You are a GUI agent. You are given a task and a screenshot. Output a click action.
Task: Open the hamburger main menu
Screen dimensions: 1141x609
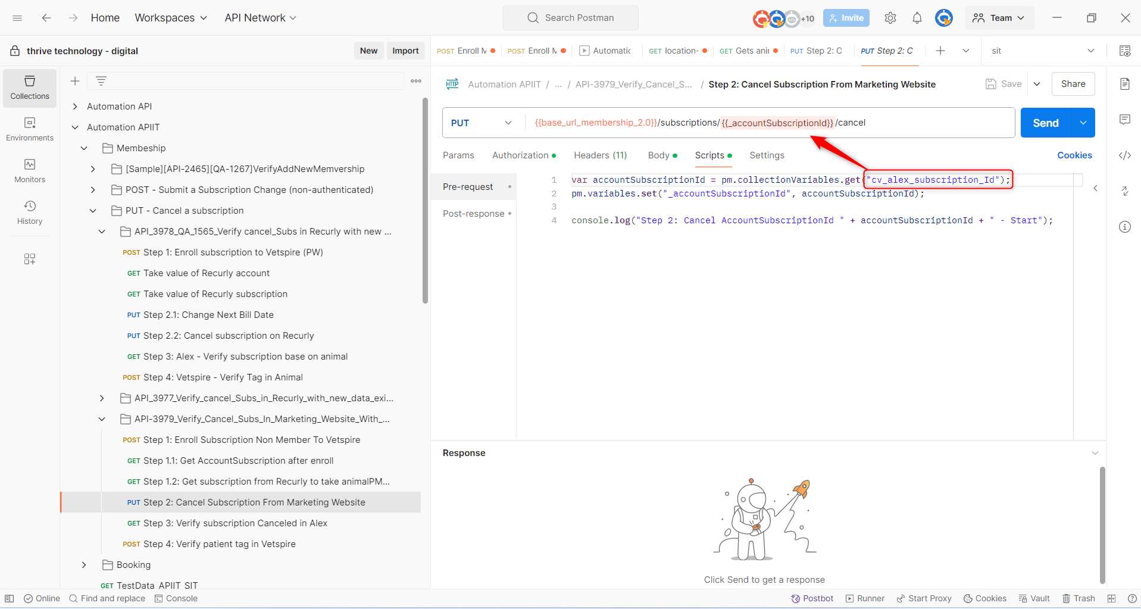pyautogui.click(x=17, y=18)
